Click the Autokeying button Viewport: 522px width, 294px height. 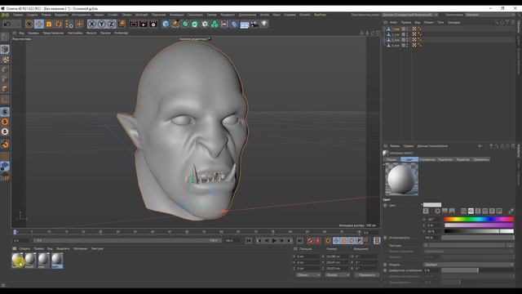coord(317,240)
